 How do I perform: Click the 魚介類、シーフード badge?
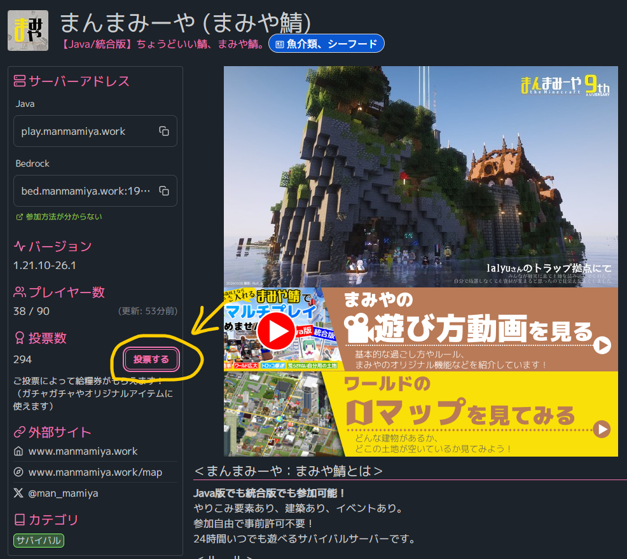click(326, 44)
